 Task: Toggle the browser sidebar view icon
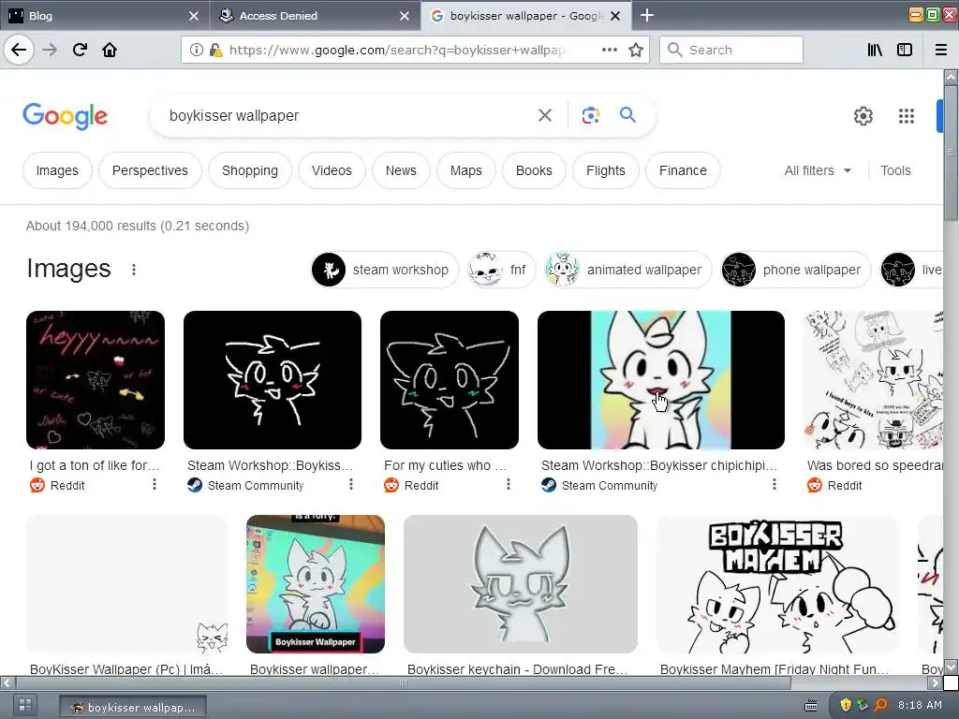[x=905, y=50]
